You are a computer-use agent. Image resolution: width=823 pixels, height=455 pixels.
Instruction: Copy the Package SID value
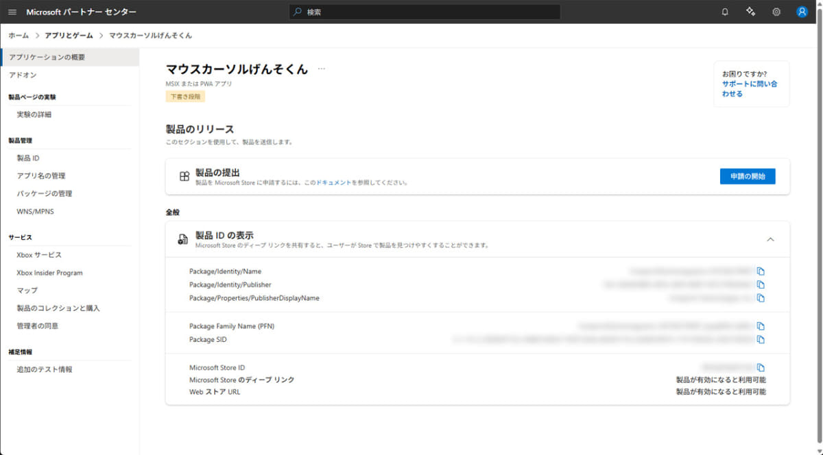761,339
